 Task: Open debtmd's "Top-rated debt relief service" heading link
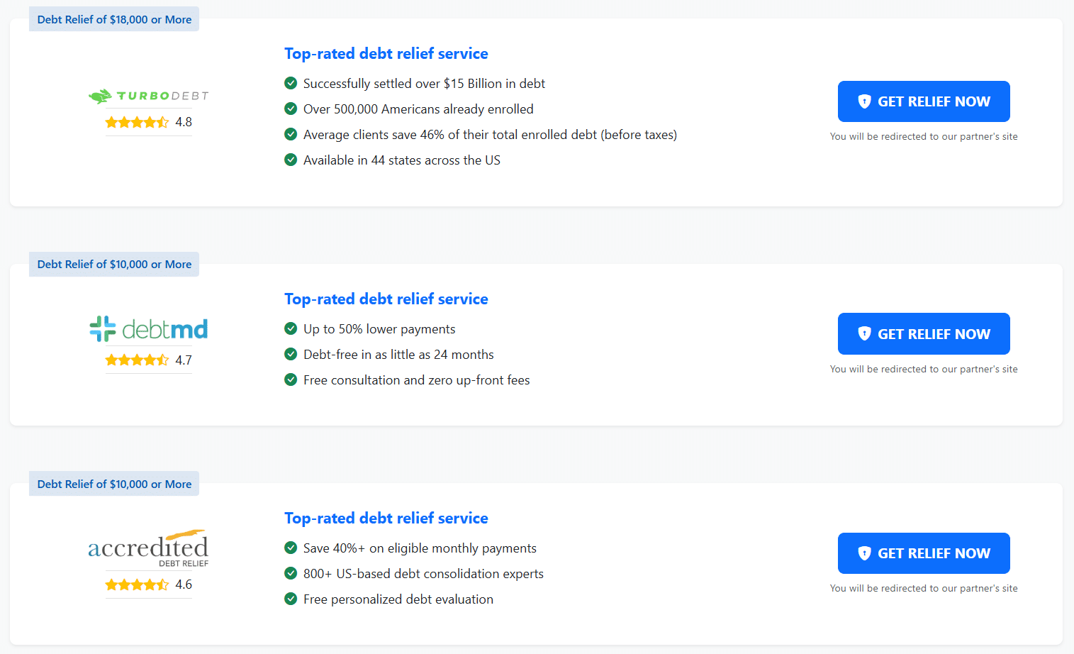[386, 299]
